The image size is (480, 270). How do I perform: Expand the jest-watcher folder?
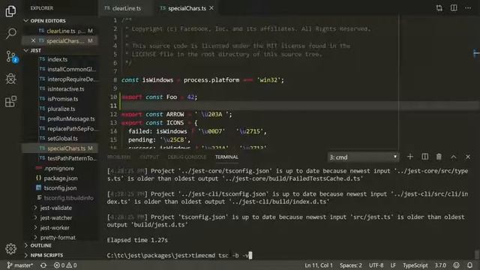pyautogui.click(x=60, y=217)
